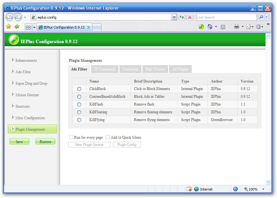Screen dimensions: 277x198
Task: Click the RSS Feeds toolbar icon
Action: point(223,27)
